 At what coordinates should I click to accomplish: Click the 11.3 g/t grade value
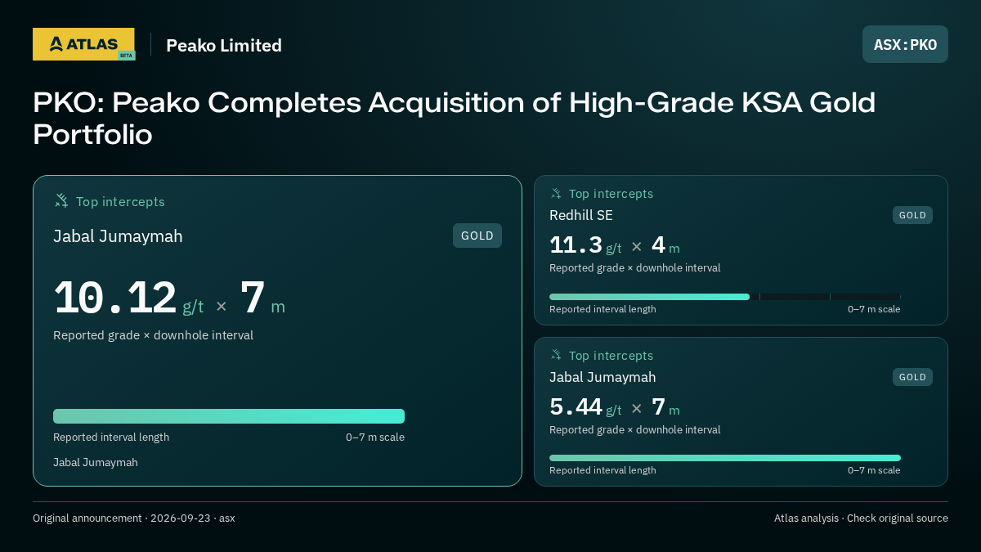pyautogui.click(x=585, y=245)
